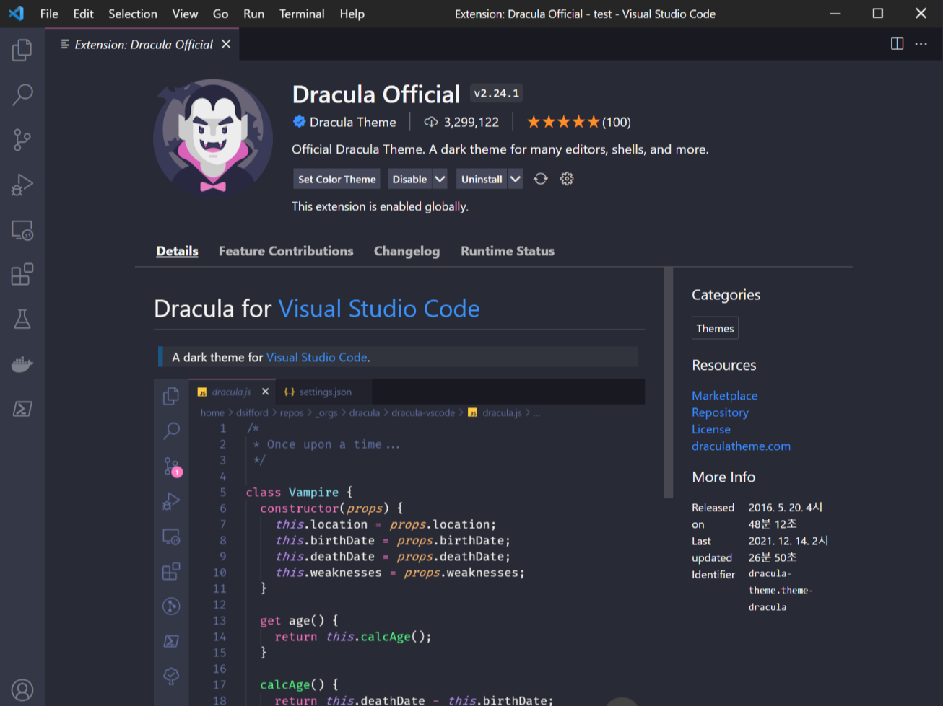The image size is (943, 706).
Task: Click the README preview screenshot's search icon
Action: click(x=171, y=431)
